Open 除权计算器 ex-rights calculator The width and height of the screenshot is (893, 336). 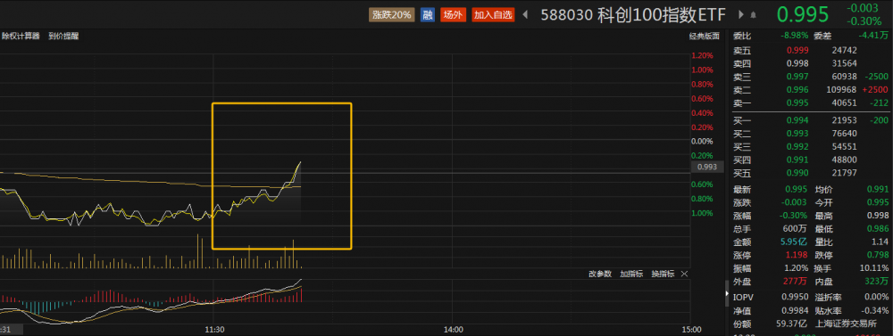(21, 36)
